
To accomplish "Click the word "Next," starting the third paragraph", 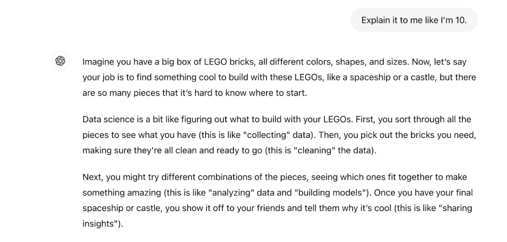I will tap(93, 177).
